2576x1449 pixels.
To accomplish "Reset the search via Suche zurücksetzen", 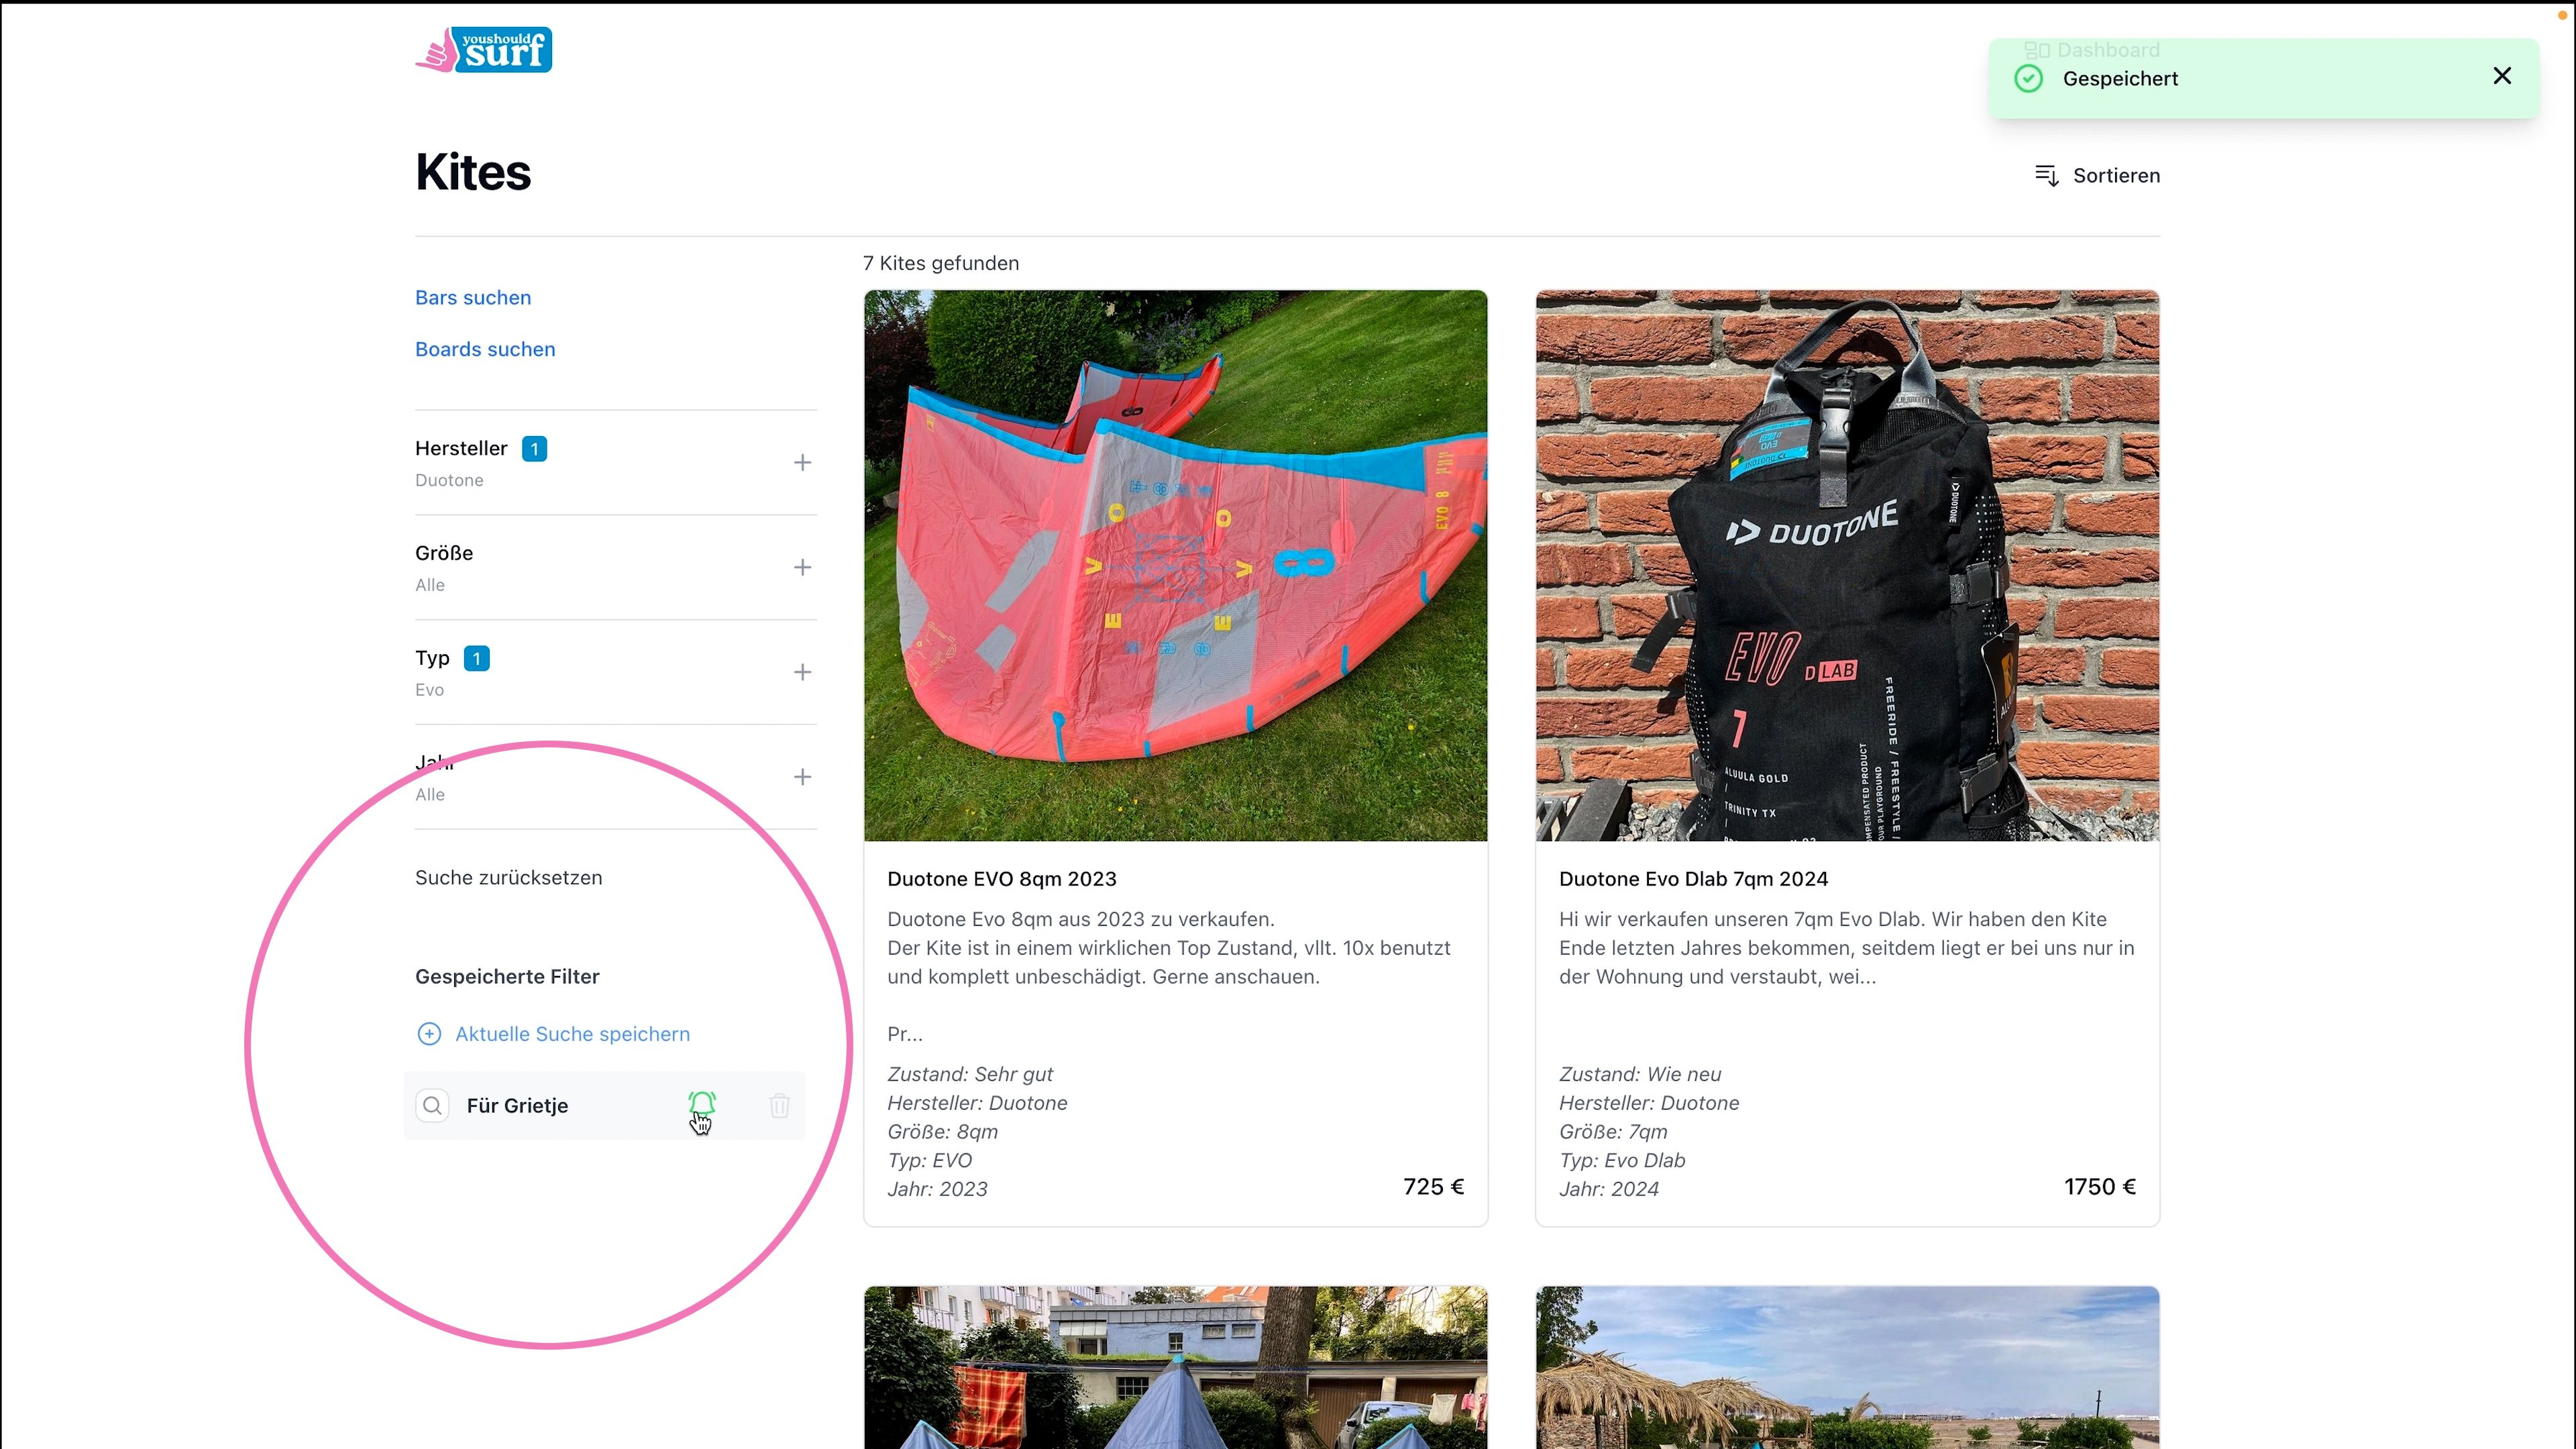I will (508, 878).
